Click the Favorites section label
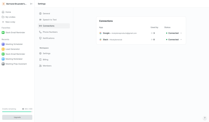 (x=6, y=28)
